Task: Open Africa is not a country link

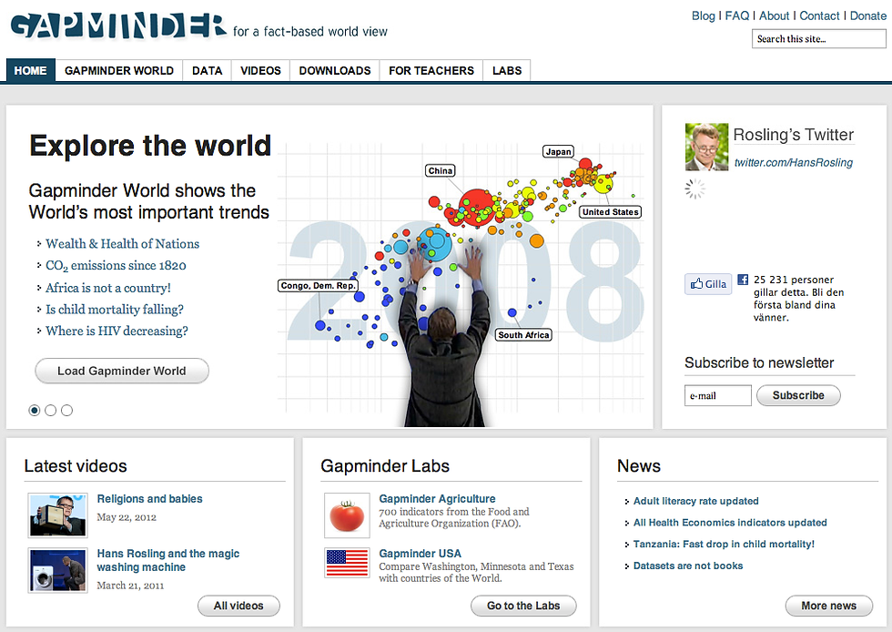Action: coord(108,288)
